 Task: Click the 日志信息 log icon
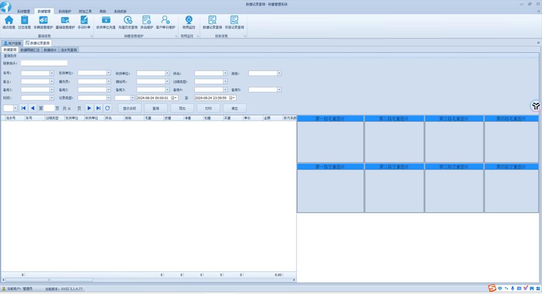[x=24, y=22]
